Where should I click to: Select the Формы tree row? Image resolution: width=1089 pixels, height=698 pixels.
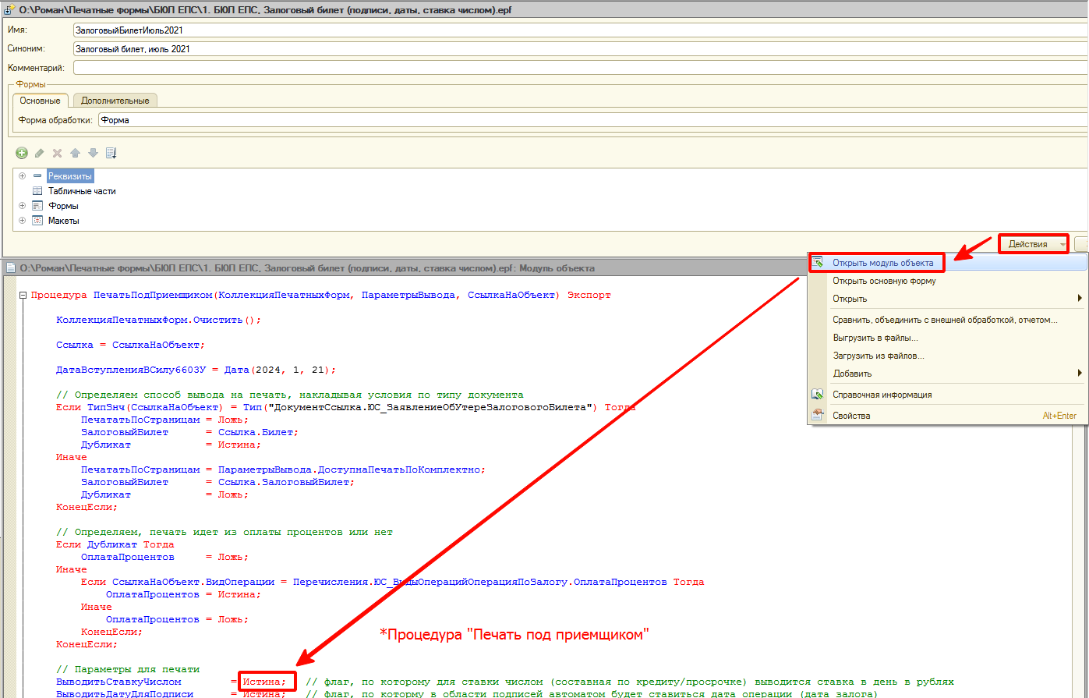click(63, 206)
